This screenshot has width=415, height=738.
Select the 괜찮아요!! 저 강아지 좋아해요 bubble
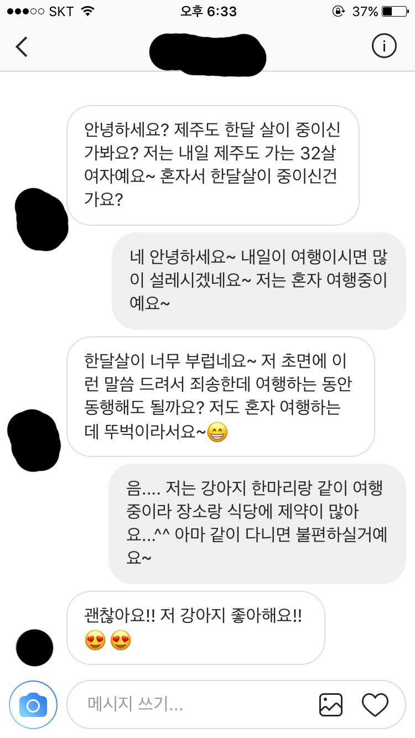coord(195,628)
